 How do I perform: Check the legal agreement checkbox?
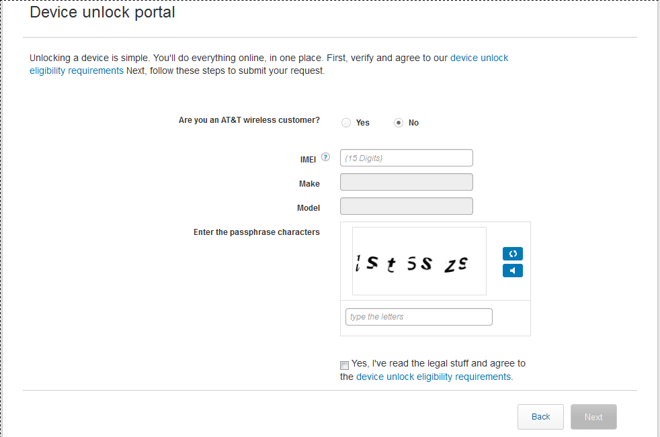coord(344,365)
